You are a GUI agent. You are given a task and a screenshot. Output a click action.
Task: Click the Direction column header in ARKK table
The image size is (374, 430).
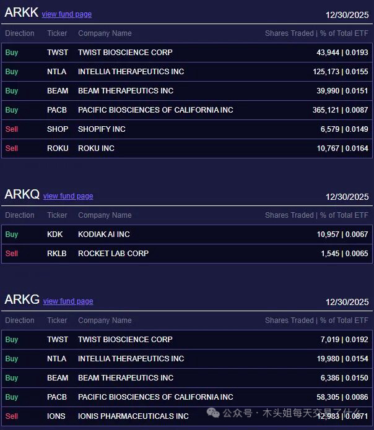click(20, 33)
